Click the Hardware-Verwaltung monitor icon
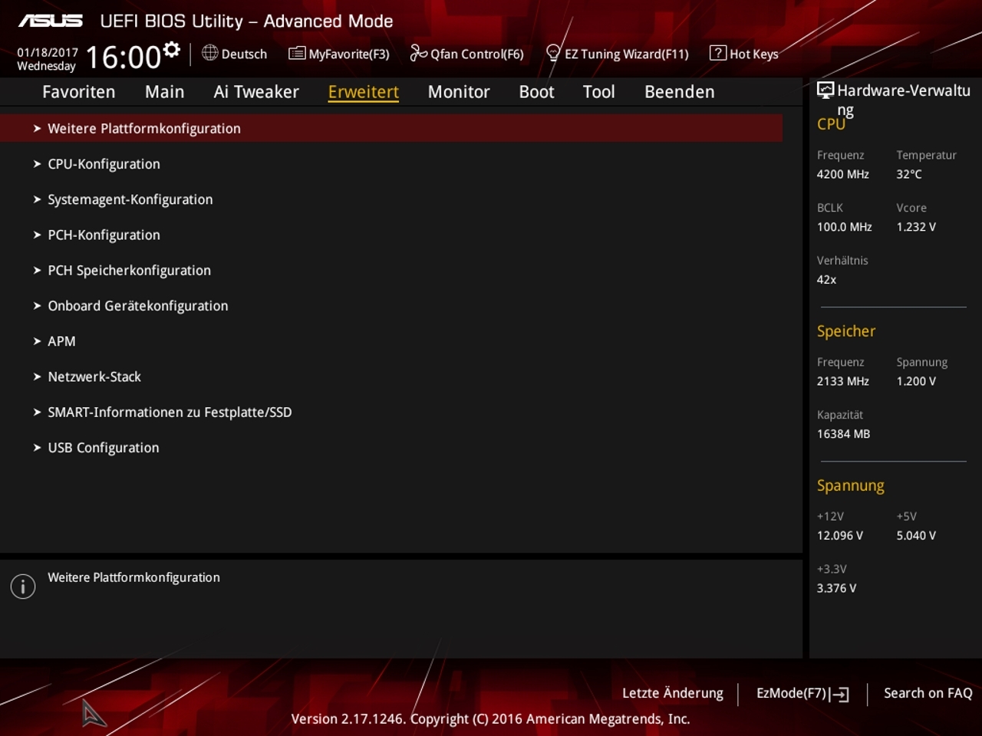This screenshot has width=982, height=736. (x=825, y=90)
